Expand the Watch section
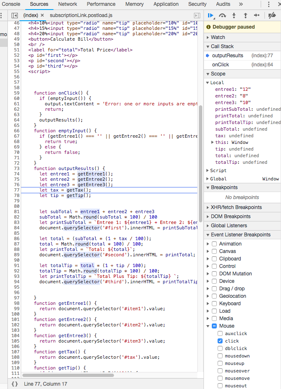 [x=218, y=37]
